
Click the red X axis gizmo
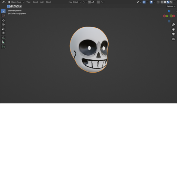point(174,16)
